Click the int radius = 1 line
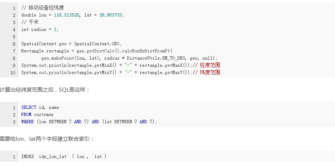This screenshot has height=167, width=335. coord(40,30)
